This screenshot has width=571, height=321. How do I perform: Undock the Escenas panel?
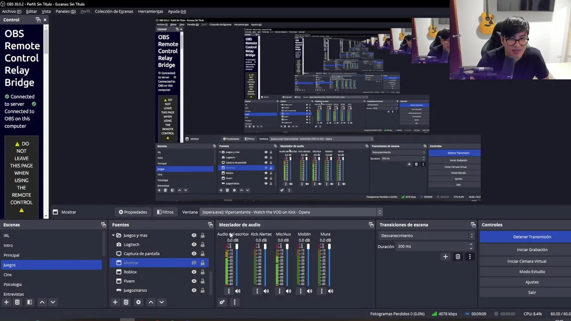coord(103,225)
